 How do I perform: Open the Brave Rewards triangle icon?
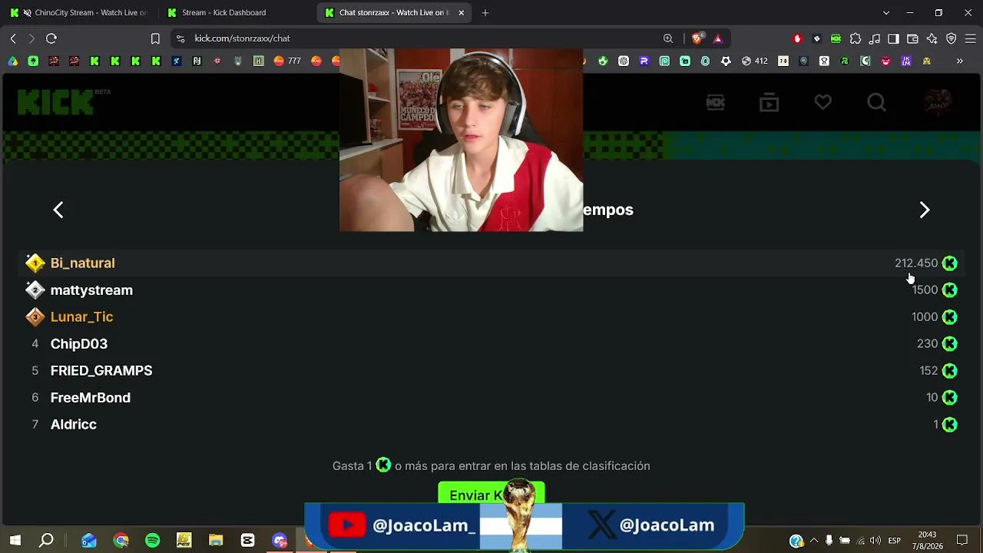point(718,38)
